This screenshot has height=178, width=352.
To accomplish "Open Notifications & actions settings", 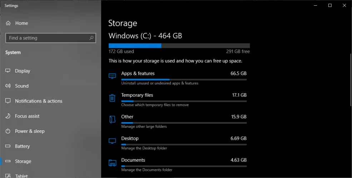I will 38,101.
